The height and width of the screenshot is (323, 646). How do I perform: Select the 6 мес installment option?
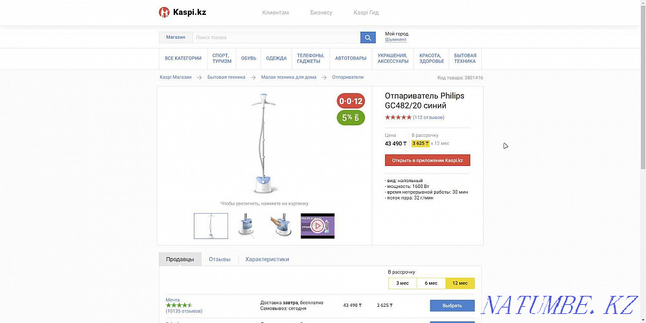pyautogui.click(x=431, y=283)
